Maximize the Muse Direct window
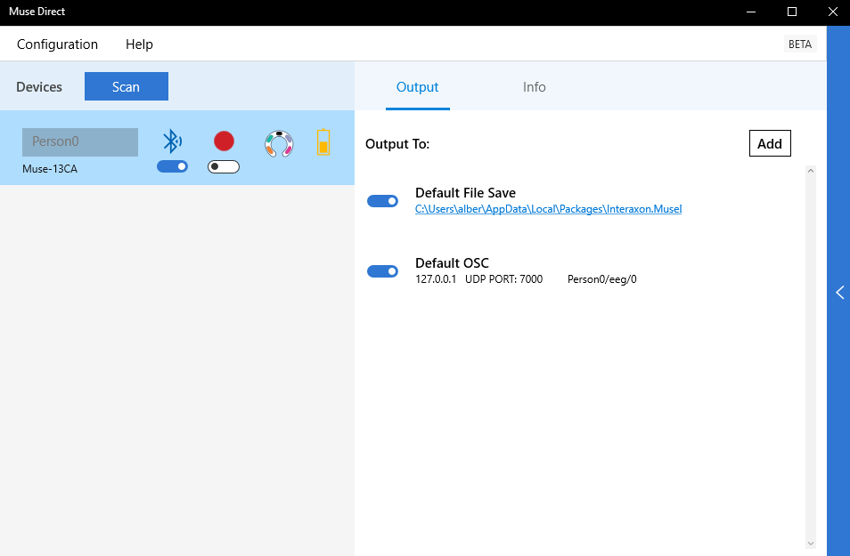The image size is (850, 556). [792, 12]
